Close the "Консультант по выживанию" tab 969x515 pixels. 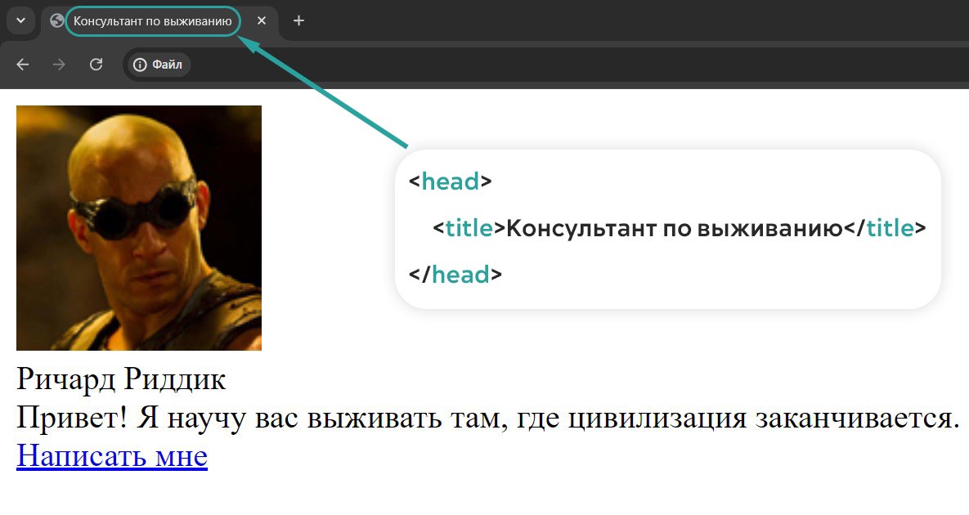point(262,21)
